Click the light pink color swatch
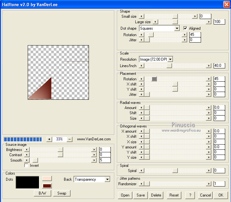231x202 pixels. point(47,178)
